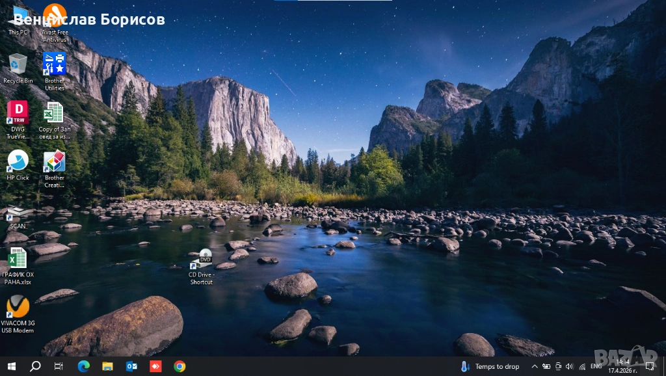666x376 pixels.
Task: Open the Windows Start menu
Action: [x=11, y=366]
